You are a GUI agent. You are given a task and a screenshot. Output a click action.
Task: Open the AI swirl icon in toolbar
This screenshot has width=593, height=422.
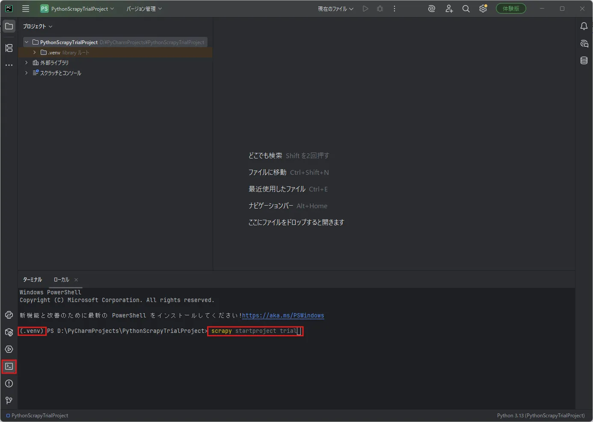(432, 9)
